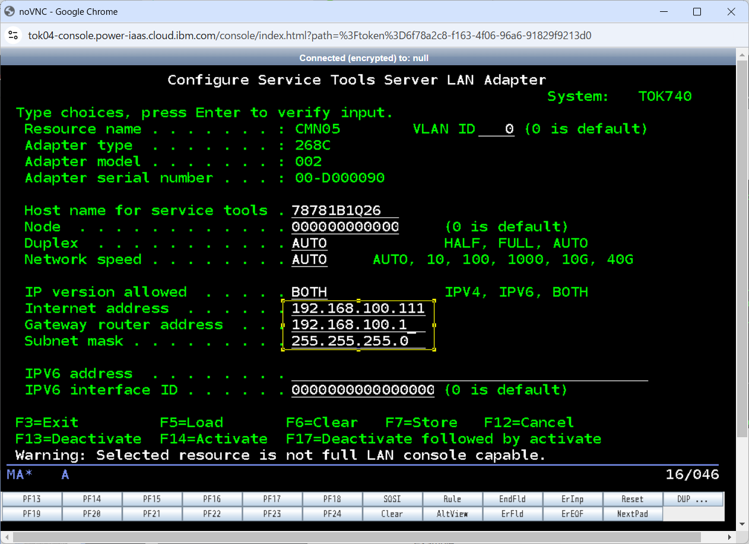Click the VLAN ID input field

497,129
